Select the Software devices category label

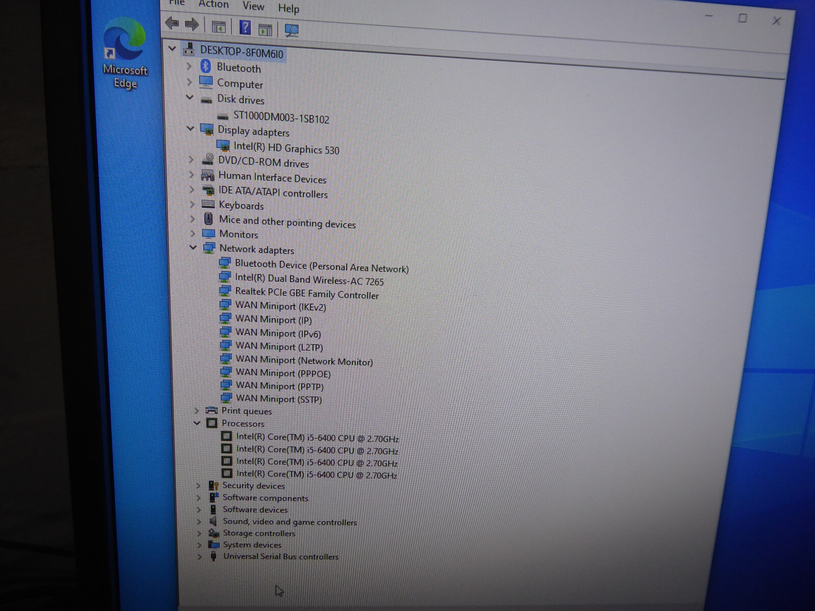pos(255,509)
